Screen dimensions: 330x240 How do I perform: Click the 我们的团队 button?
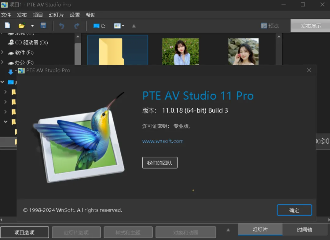click(160, 162)
